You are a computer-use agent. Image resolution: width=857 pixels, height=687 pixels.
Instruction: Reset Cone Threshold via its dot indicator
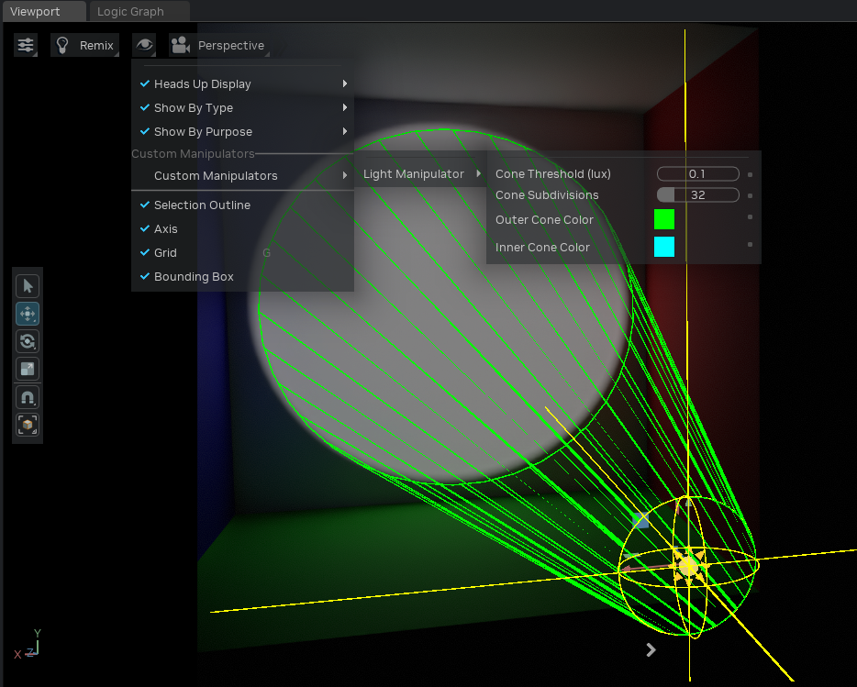click(x=750, y=174)
